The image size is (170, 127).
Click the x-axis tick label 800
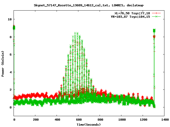[100, 120]
